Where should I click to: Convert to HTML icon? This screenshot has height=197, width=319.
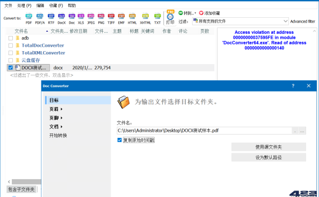[132, 18]
